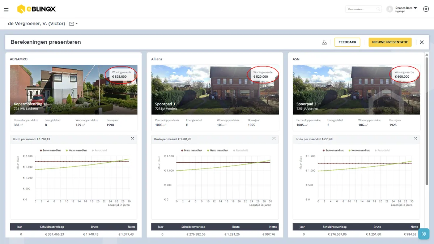Click the ABNAMRO card title
Image resolution: width=434 pixels, height=244 pixels.
tap(19, 59)
